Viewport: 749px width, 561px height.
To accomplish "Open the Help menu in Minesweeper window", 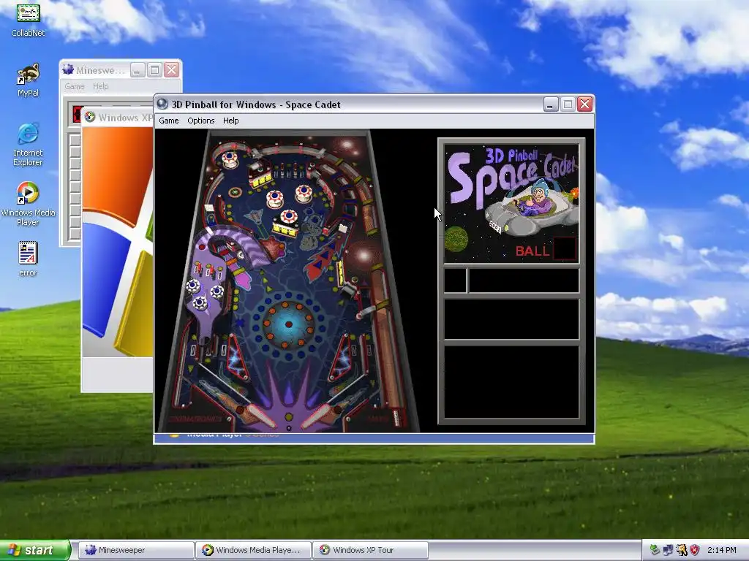I will [100, 86].
